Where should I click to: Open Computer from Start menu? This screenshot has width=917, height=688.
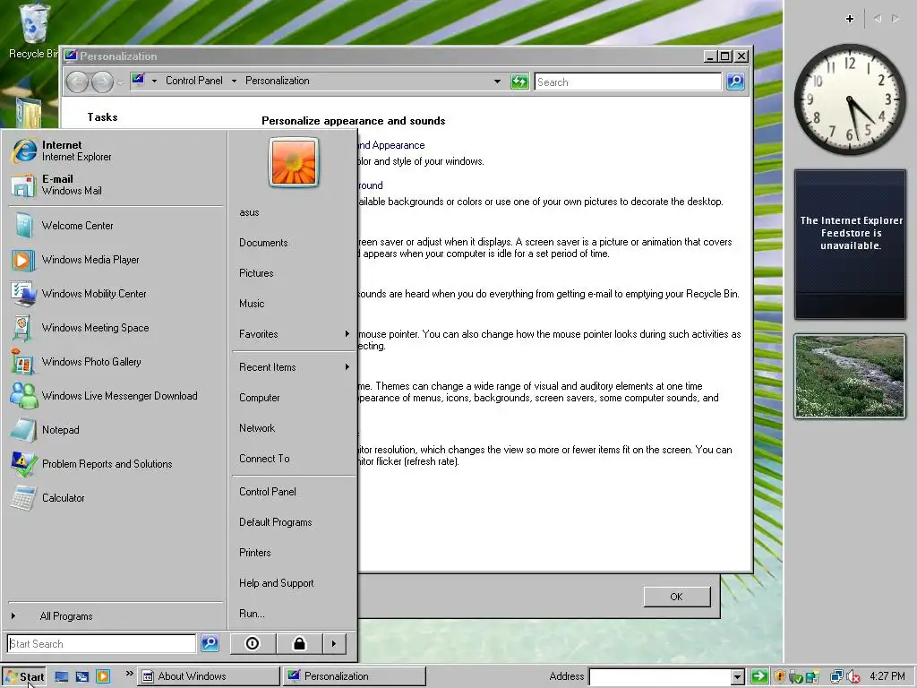pyautogui.click(x=259, y=398)
